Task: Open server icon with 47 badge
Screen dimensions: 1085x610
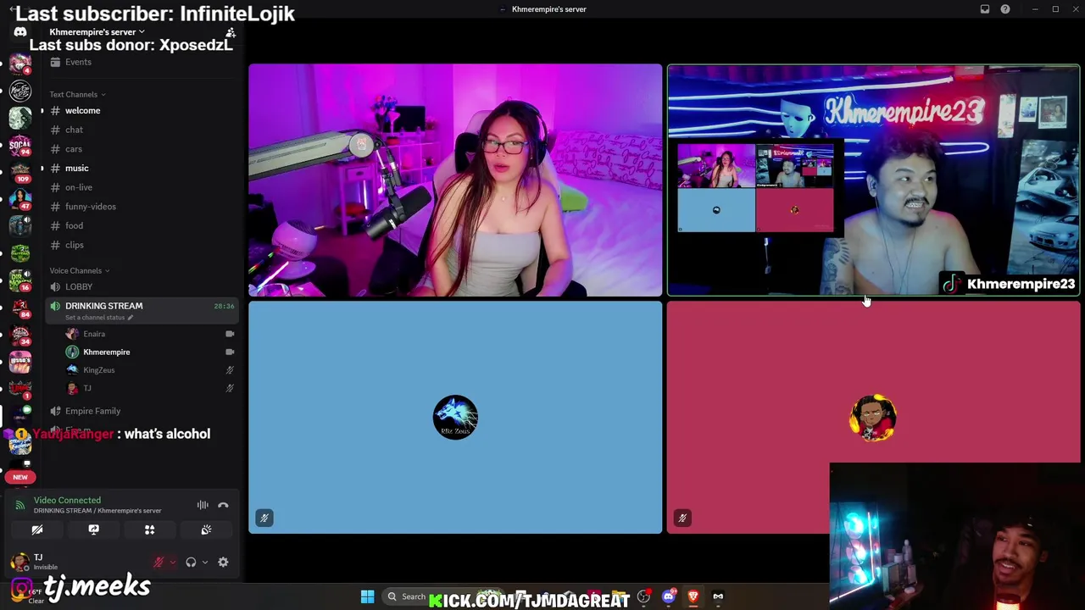Action: click(x=20, y=199)
